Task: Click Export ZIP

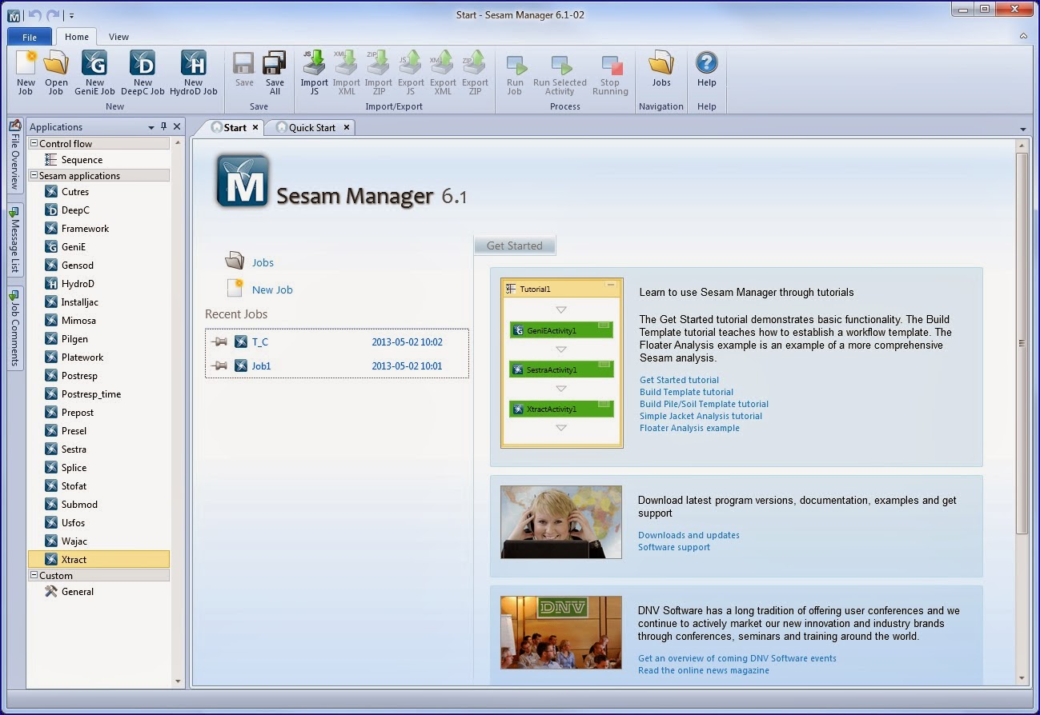Action: pos(475,73)
